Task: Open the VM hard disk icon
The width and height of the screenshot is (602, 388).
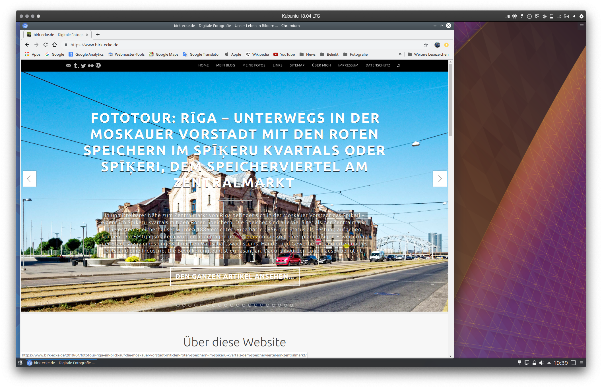Action: (551, 16)
